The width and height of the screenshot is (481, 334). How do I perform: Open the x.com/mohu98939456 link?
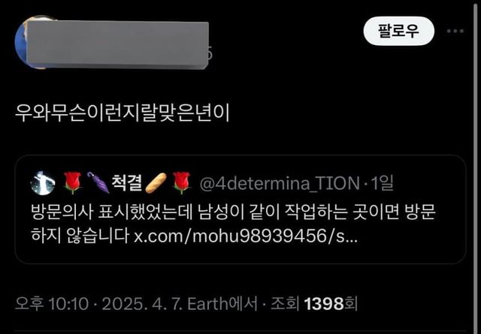pos(246,236)
